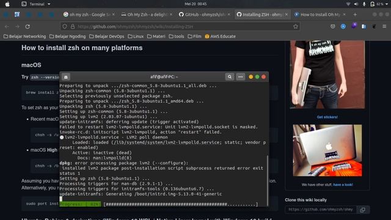Click the volume speaker icon in the top bar
Viewport: 391px width, 220px height.
(356, 4)
